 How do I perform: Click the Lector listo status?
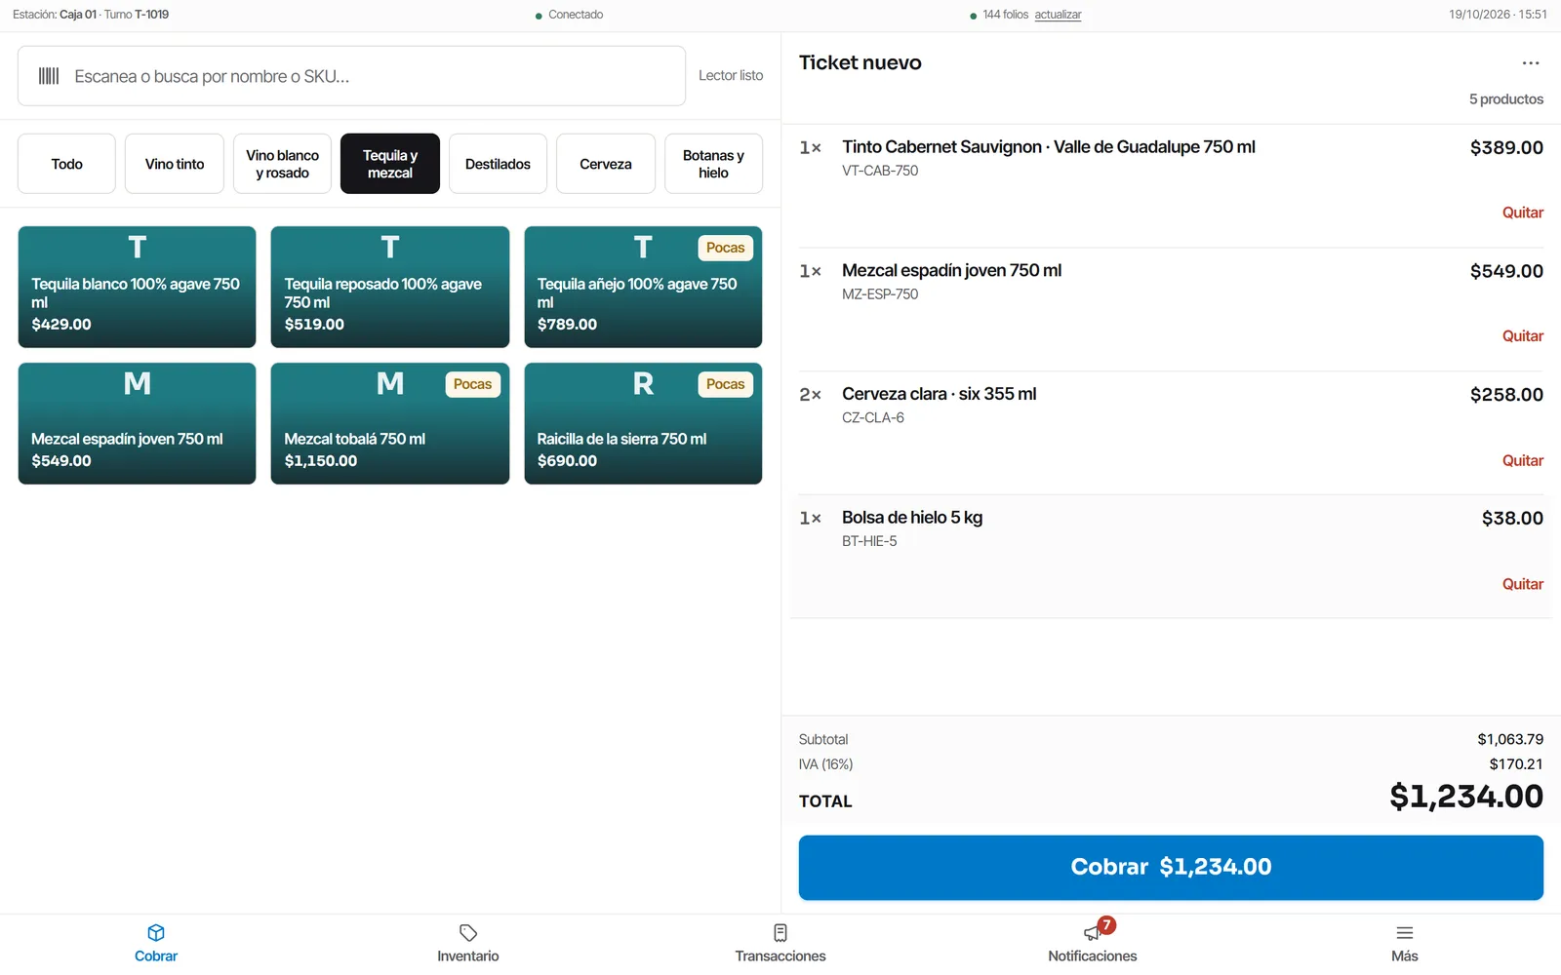[x=731, y=75]
